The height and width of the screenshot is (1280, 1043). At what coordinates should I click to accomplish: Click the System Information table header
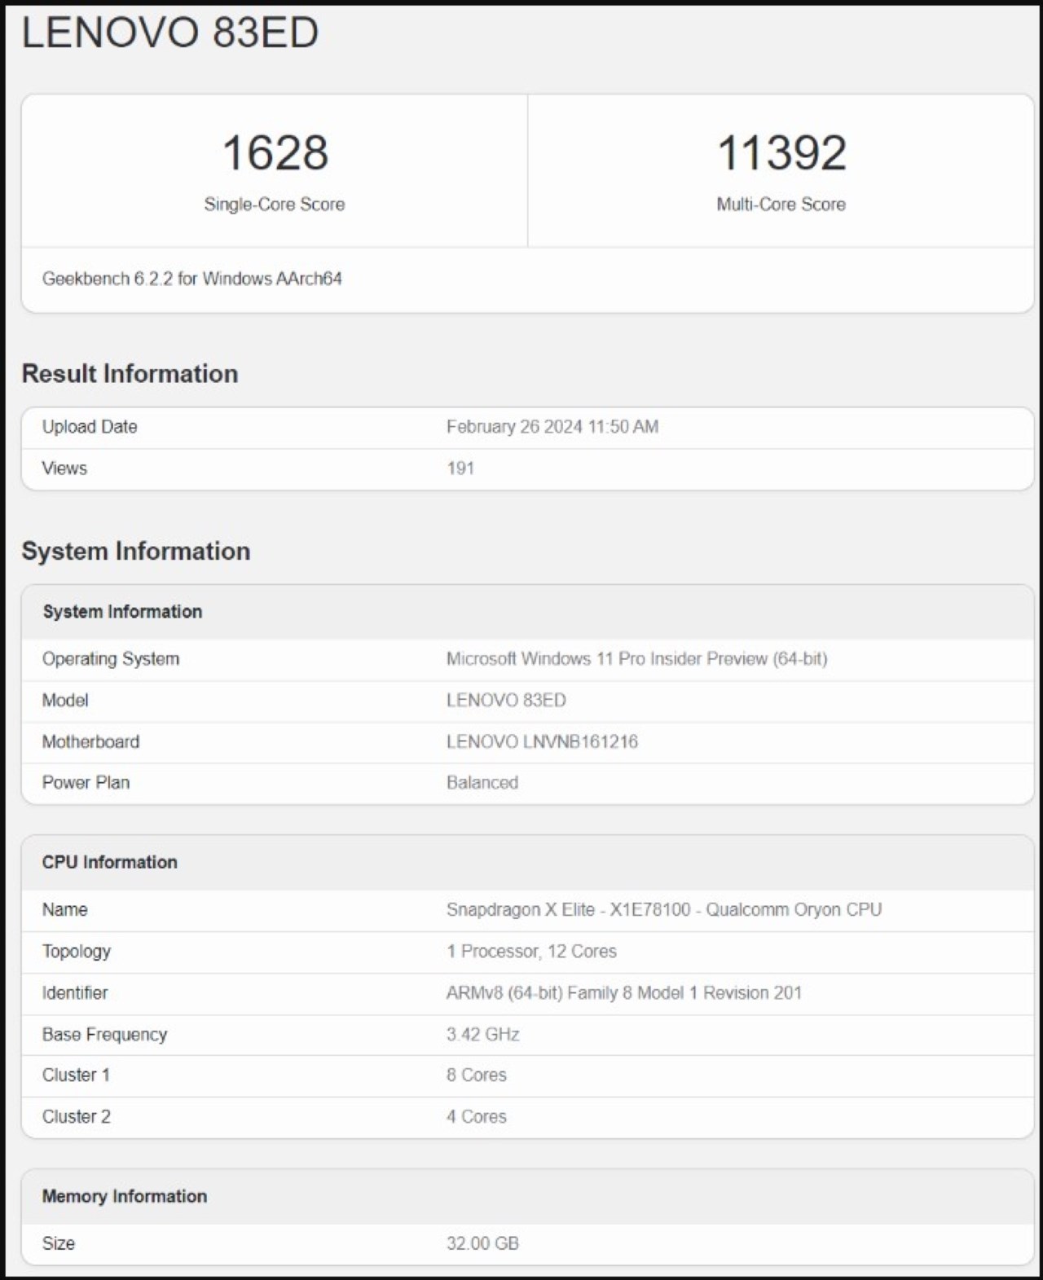click(122, 612)
